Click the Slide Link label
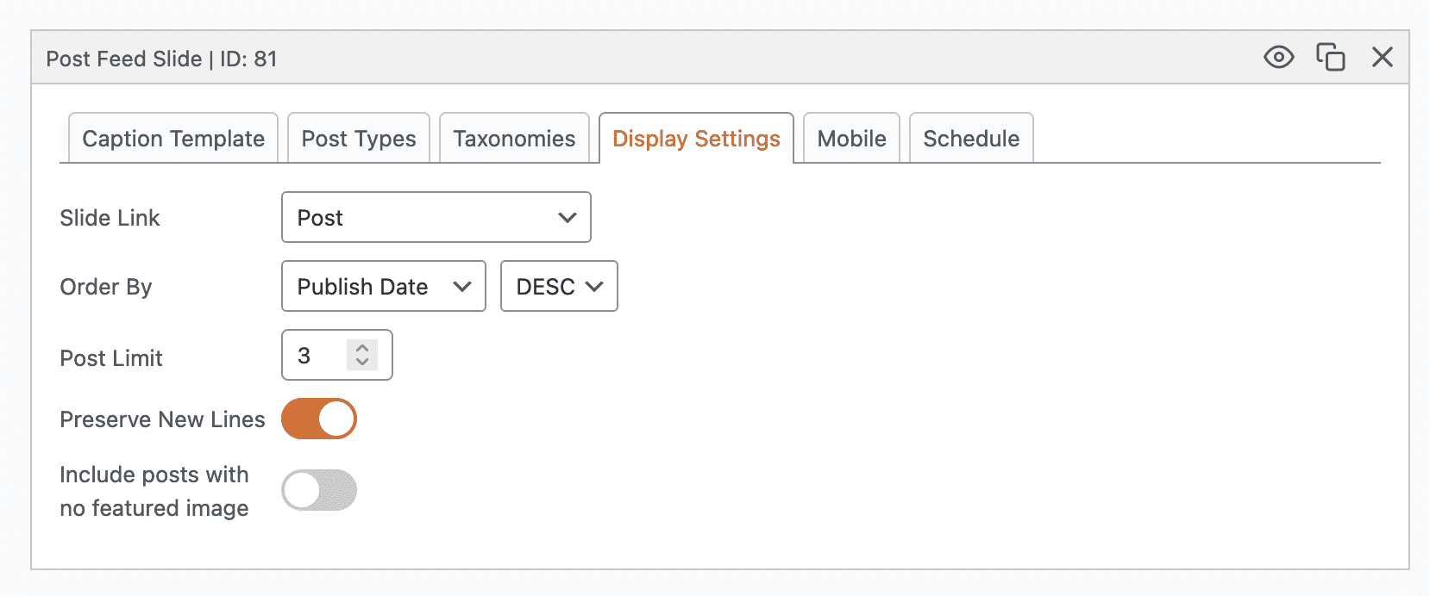 110,218
